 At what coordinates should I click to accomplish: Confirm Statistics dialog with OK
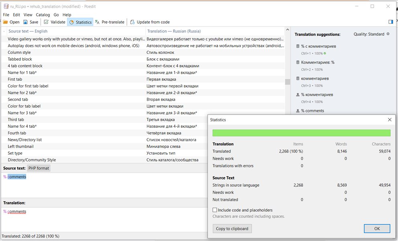click(x=377, y=229)
